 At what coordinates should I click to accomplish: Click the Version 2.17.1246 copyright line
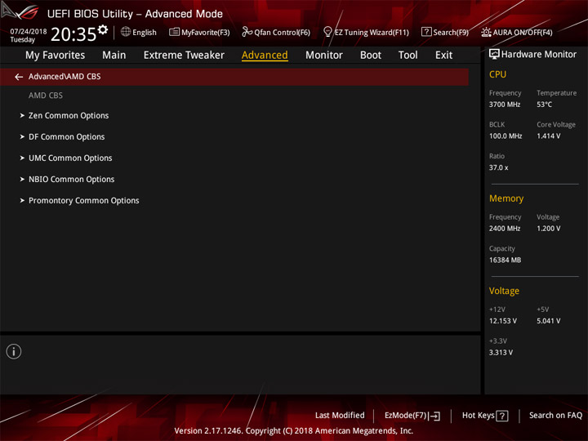(294, 431)
